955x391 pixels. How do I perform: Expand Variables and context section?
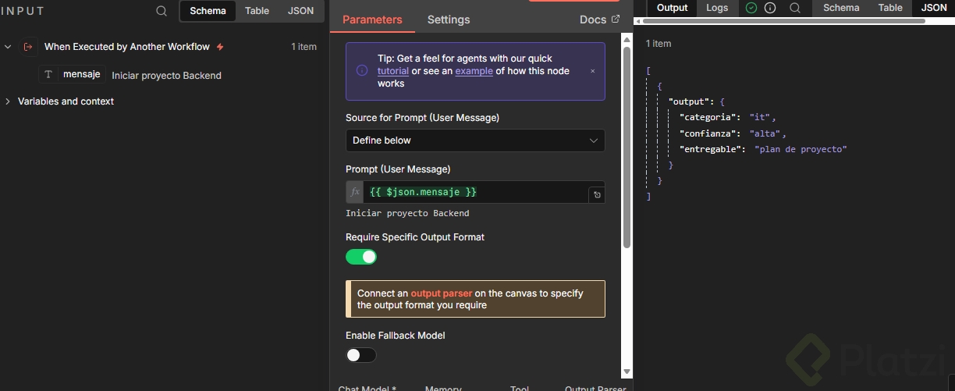pos(9,101)
